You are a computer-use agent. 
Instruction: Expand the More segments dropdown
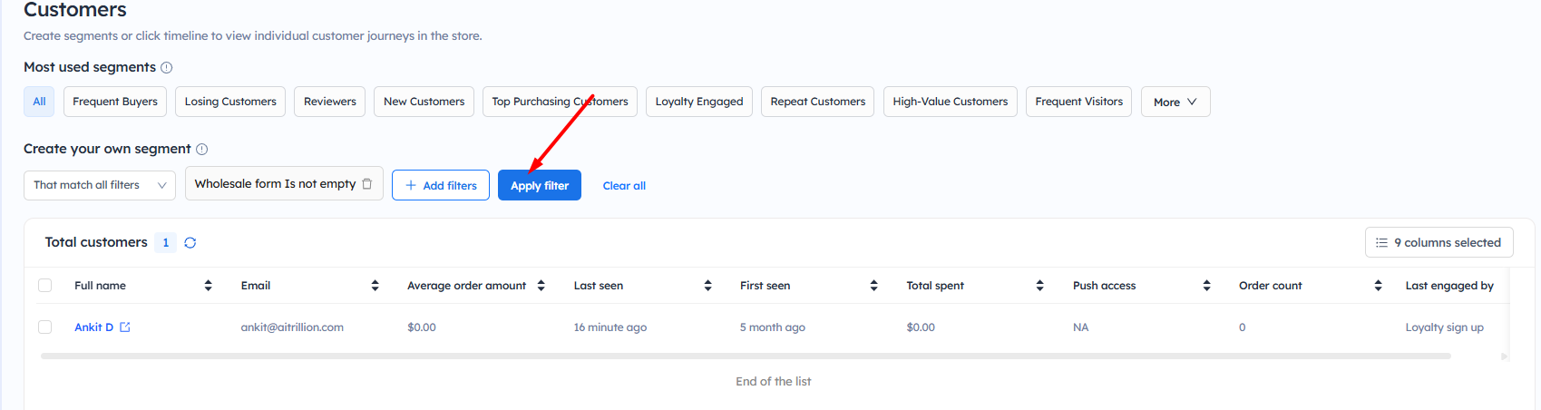pos(1175,102)
